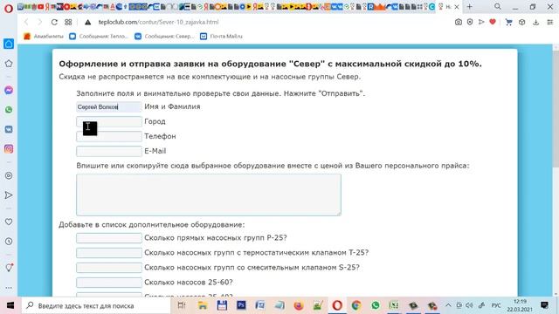Open the Сообщения: Тепло... bookmark
The height and width of the screenshot is (314, 559).
(99, 37)
